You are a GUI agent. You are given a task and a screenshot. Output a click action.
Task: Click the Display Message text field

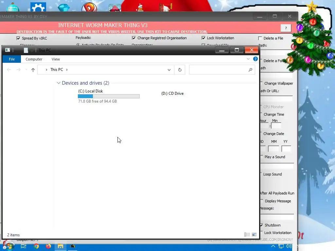277,217
